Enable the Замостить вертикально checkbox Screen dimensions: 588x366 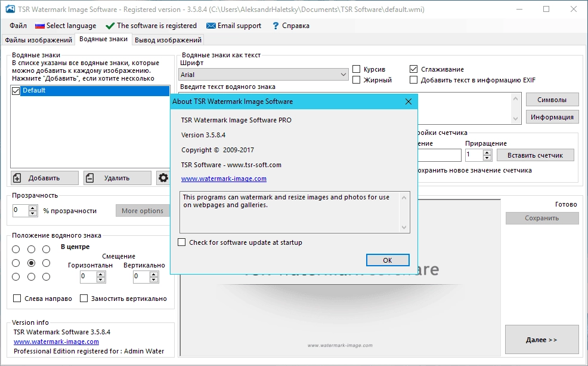click(84, 298)
